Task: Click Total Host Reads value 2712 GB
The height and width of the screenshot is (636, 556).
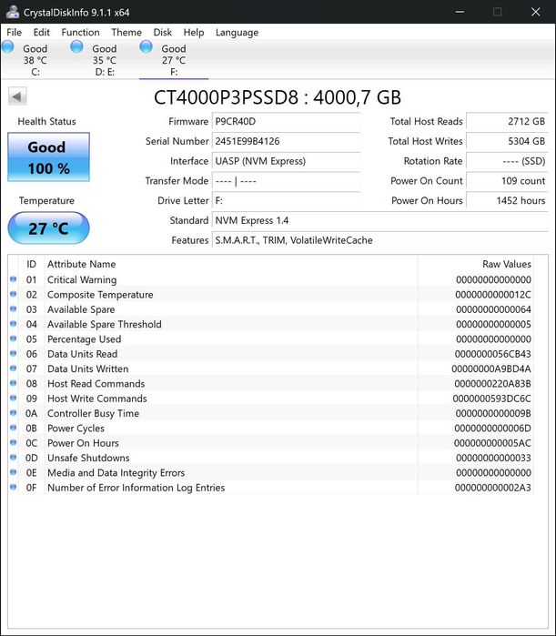Action: 507,121
